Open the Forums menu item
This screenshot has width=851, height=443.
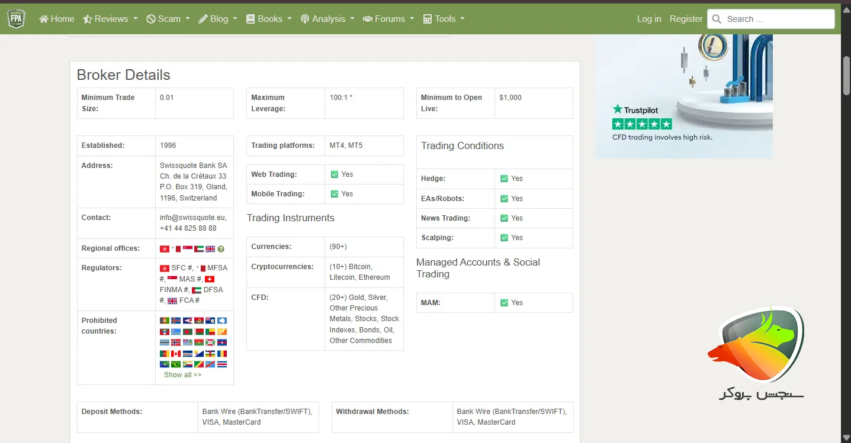coord(388,19)
